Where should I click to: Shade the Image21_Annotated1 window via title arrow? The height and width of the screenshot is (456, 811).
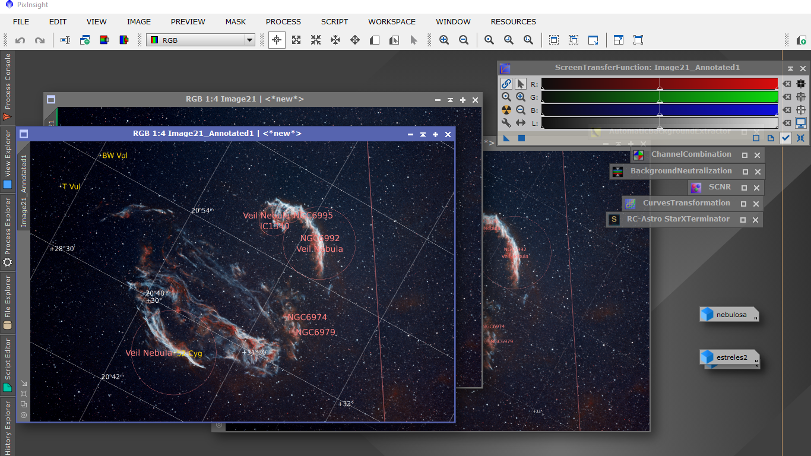click(423, 135)
